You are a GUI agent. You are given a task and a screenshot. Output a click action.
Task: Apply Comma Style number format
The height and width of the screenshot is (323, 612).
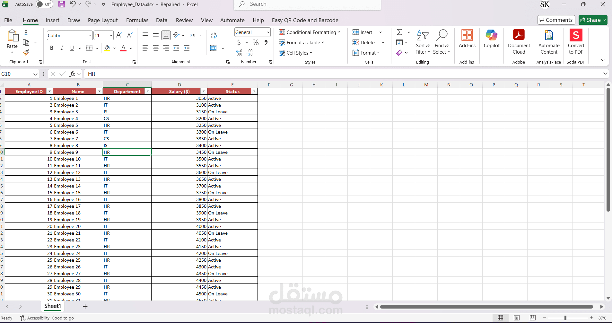coord(266,42)
